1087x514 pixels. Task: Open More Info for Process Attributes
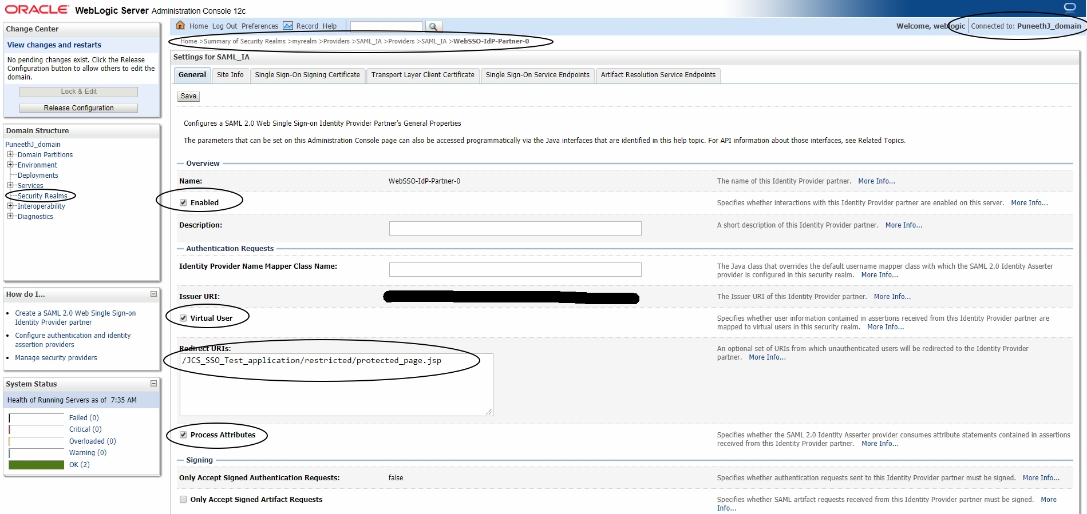pos(880,444)
